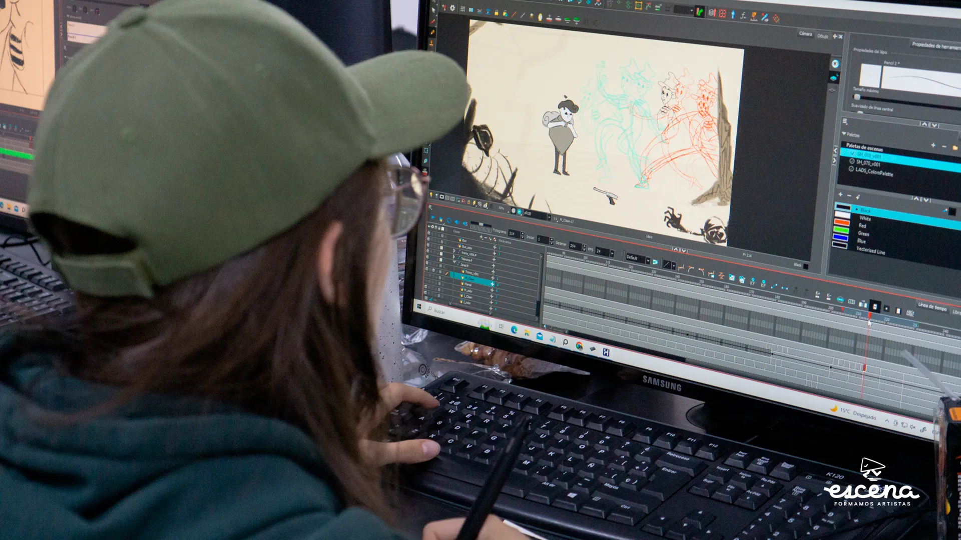The height and width of the screenshot is (540, 961).
Task: Select the SH_070_v001 palette radio circle
Action: [851, 161]
